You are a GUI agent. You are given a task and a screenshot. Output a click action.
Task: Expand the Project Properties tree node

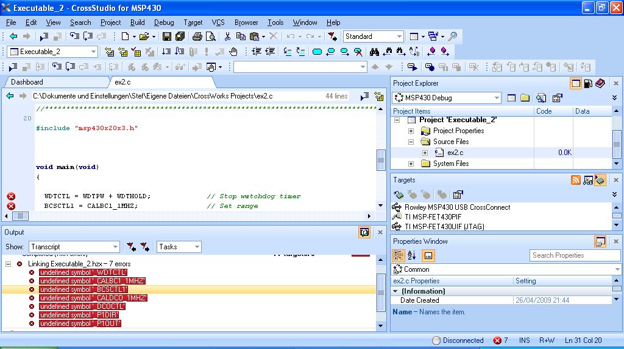[x=411, y=131]
